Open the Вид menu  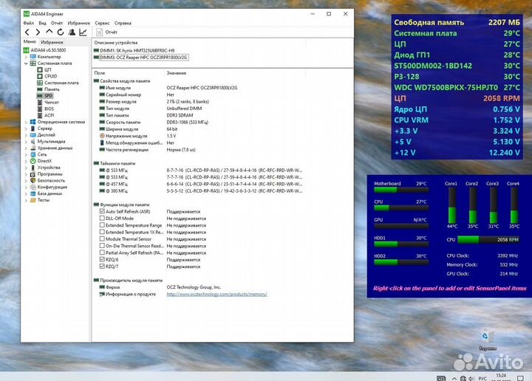coord(42,23)
